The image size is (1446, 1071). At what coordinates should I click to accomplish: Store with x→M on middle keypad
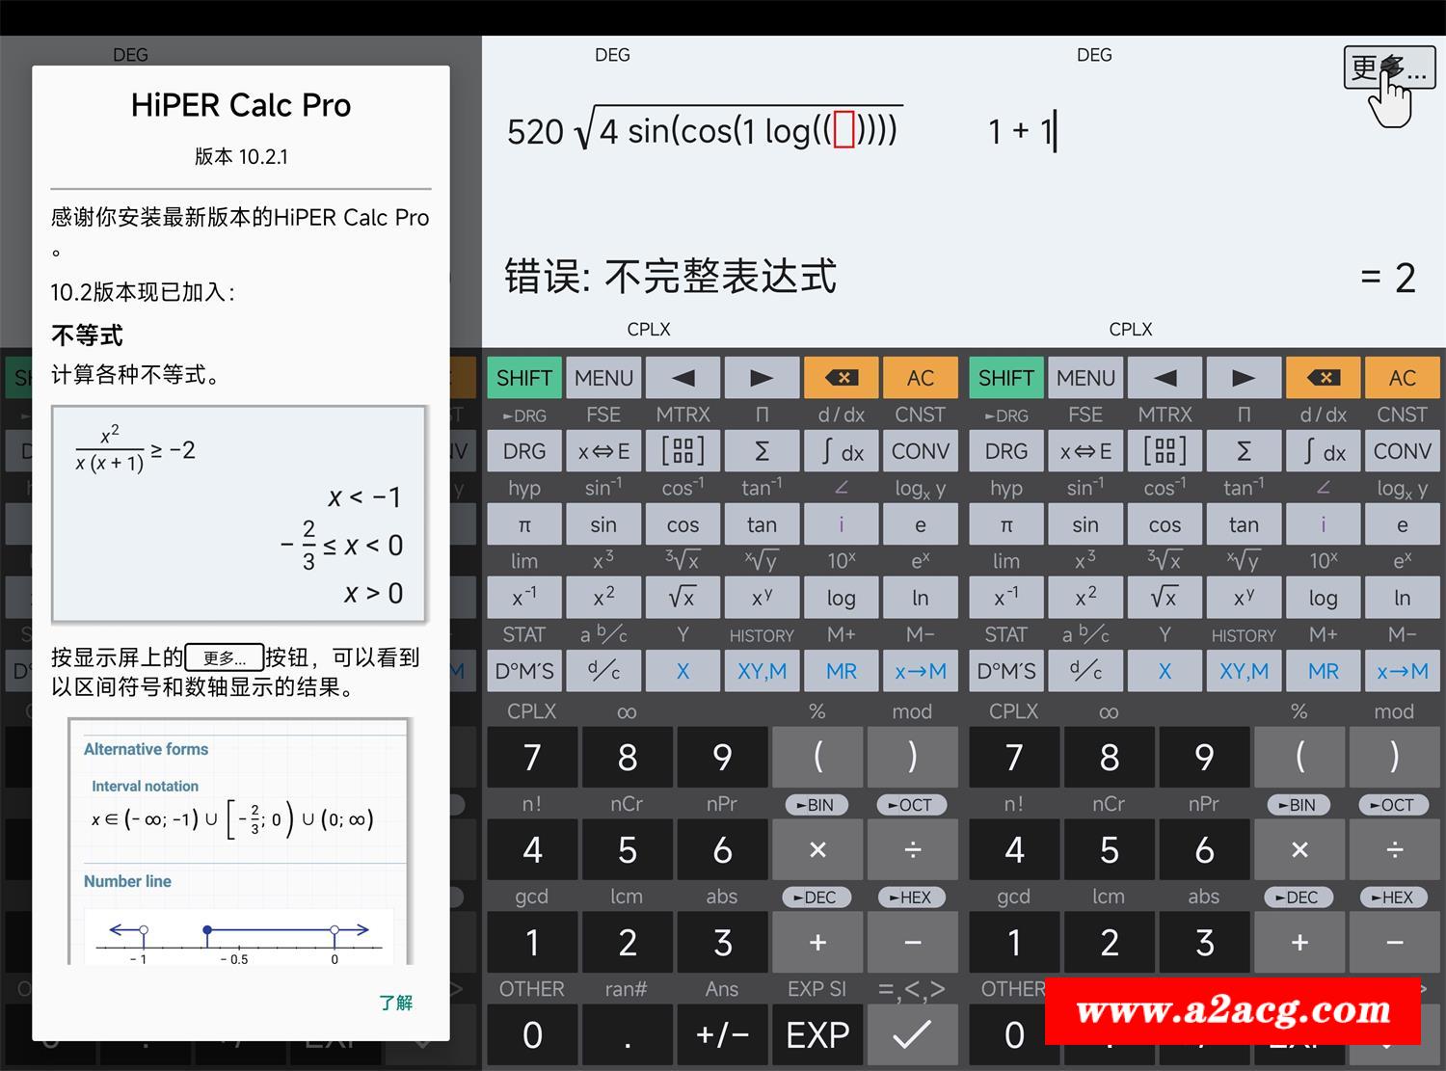[x=920, y=671]
